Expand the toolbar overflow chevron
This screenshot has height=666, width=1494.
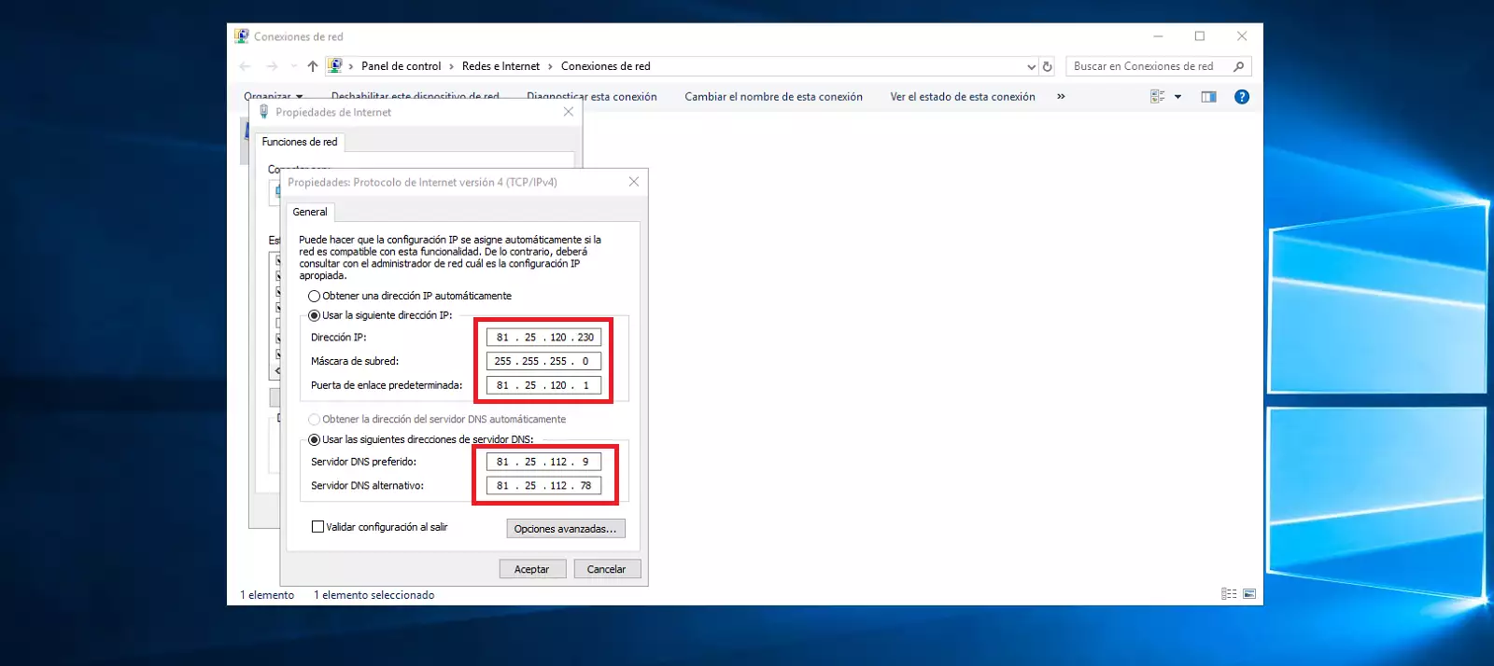(x=1061, y=97)
